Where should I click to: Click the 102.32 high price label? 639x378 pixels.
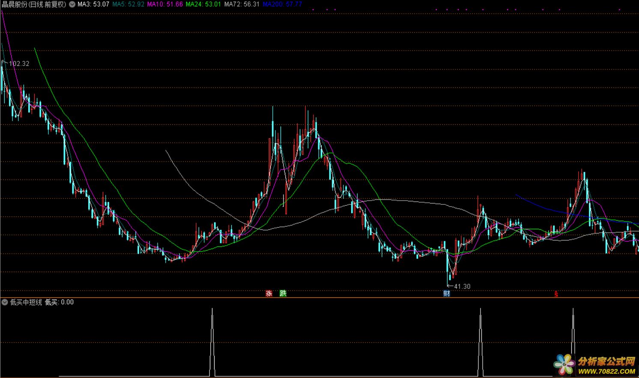(19, 63)
